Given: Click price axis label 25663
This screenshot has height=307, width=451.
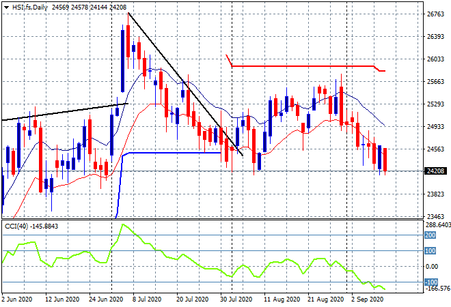Looking at the screenshot, I should 435,82.
